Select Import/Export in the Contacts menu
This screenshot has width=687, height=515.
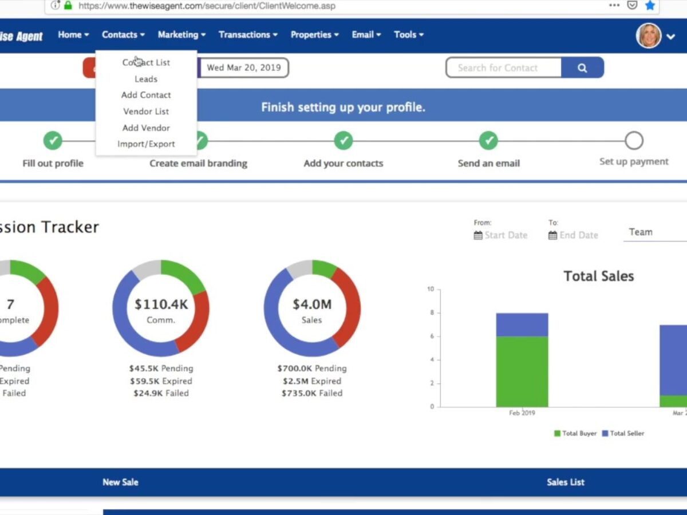[x=146, y=144]
